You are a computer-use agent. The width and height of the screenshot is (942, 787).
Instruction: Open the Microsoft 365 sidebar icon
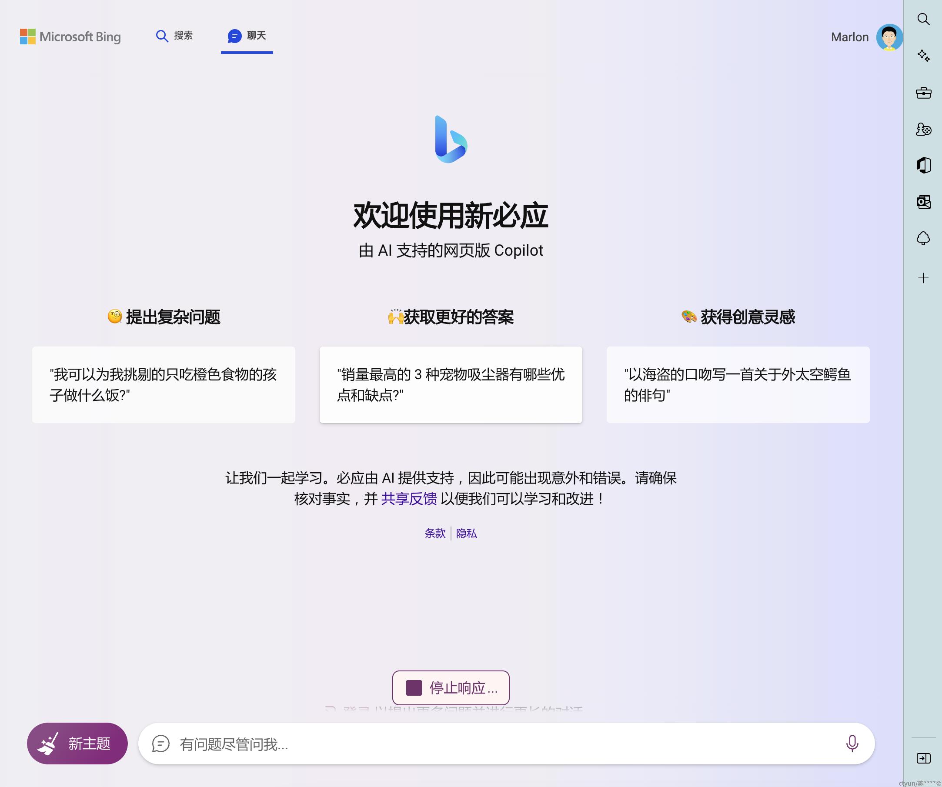coord(923,166)
